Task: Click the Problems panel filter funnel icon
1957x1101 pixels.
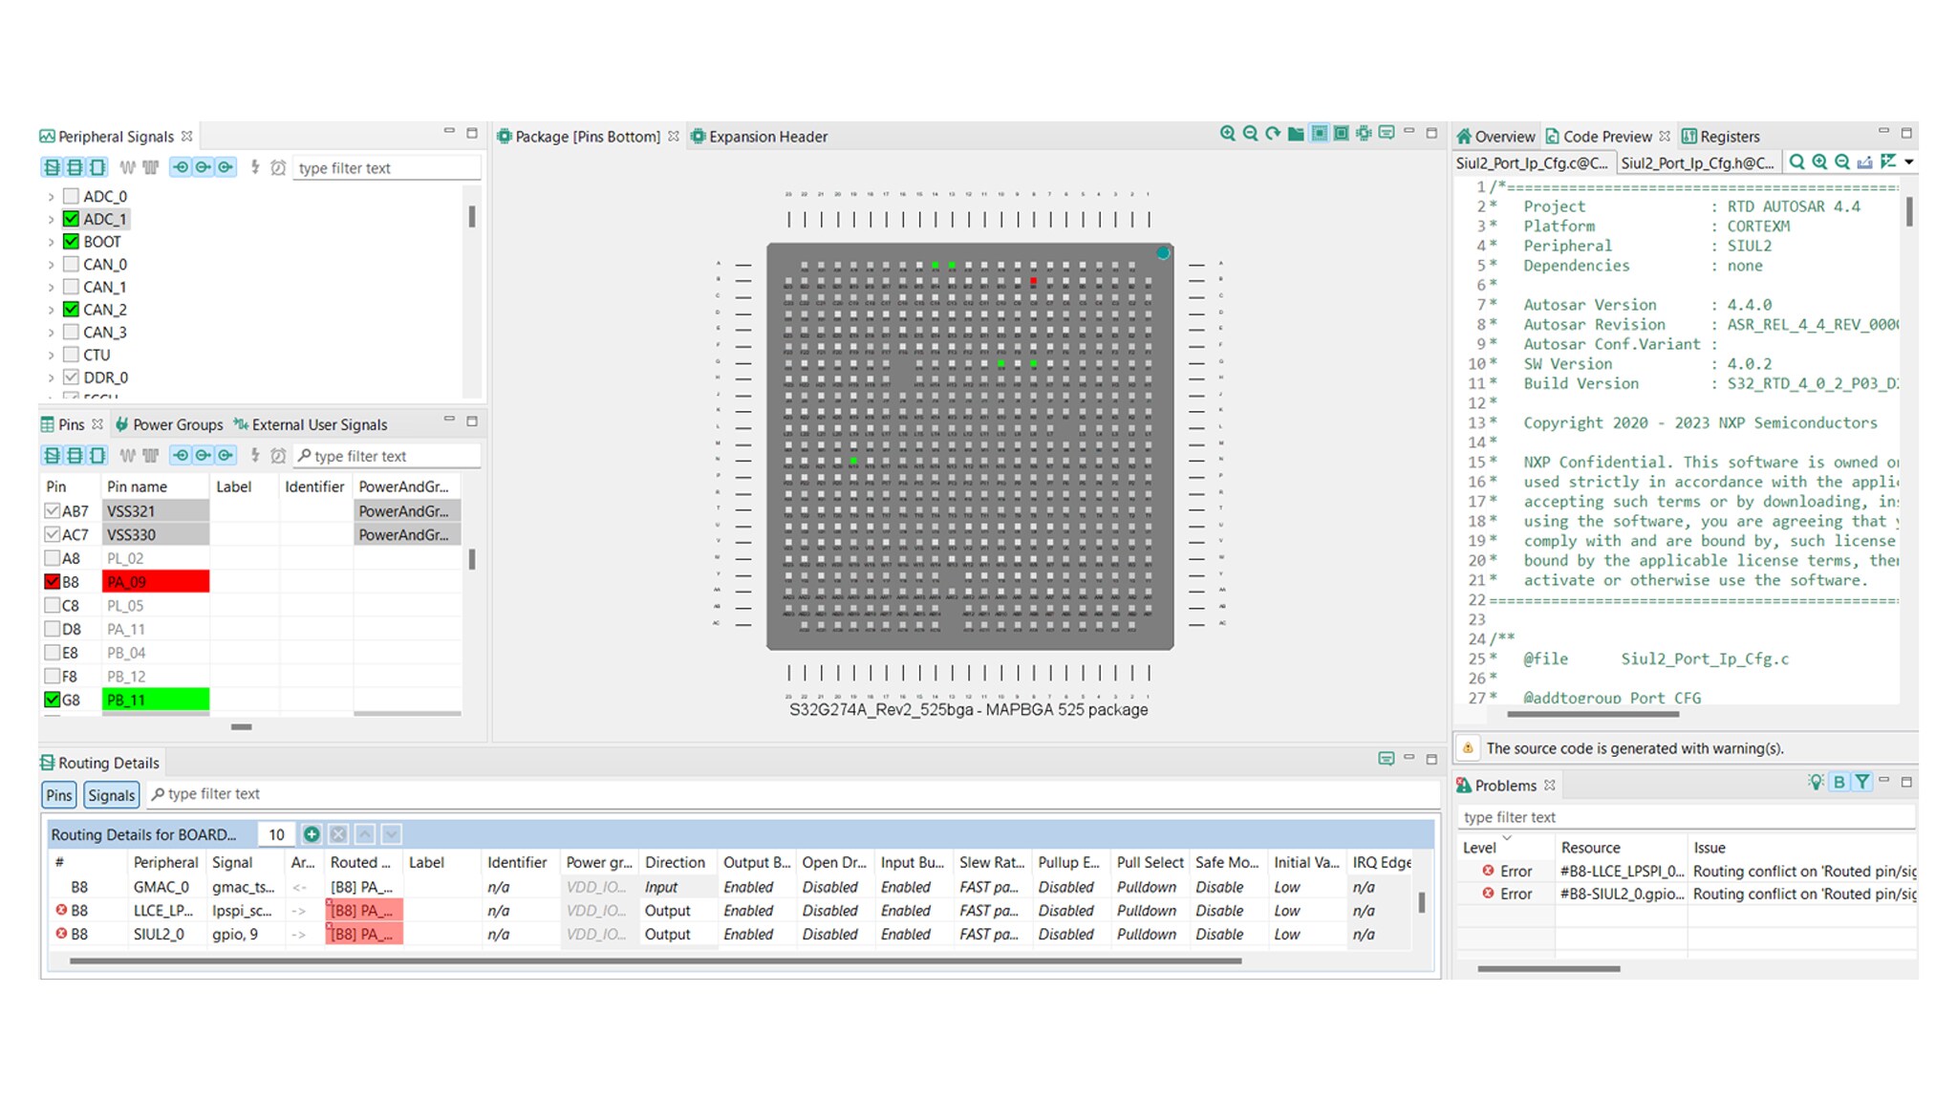Action: coord(1861,783)
